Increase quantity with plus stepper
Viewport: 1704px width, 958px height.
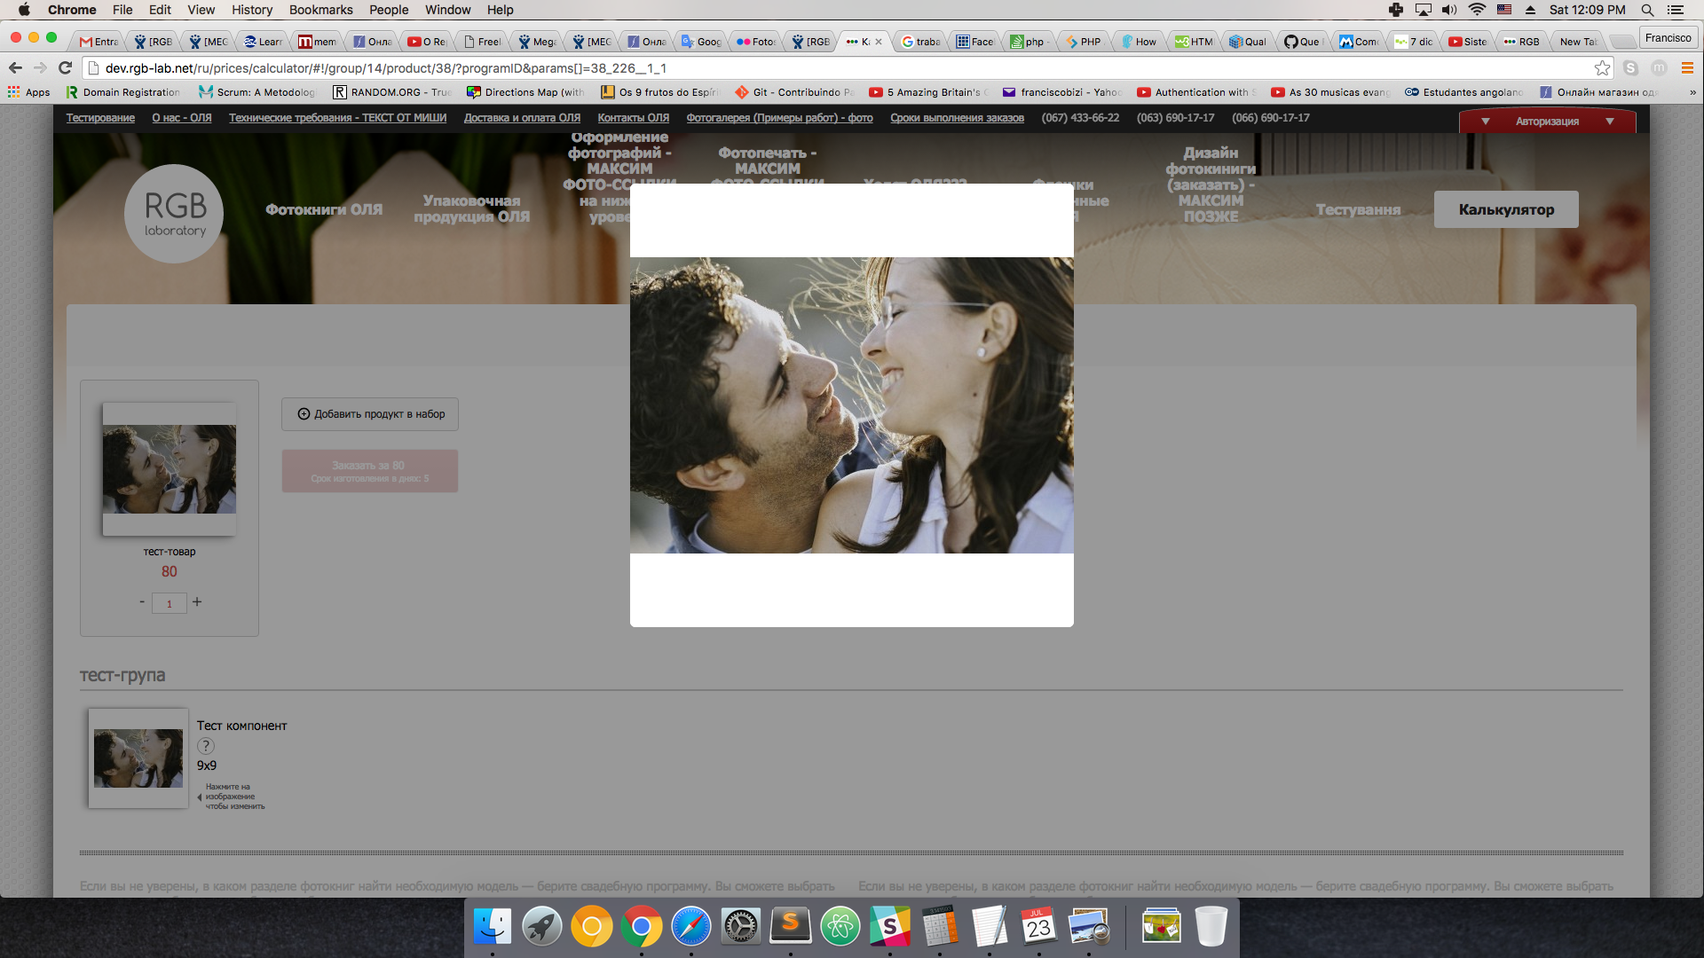point(197,601)
